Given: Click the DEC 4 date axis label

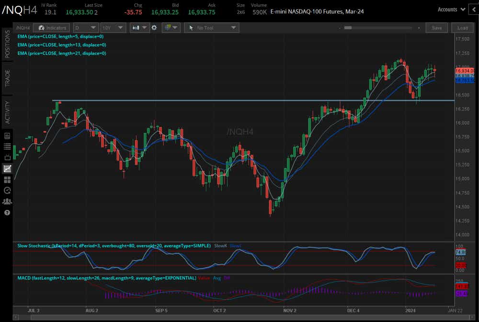Looking at the screenshot, I should (353, 311).
